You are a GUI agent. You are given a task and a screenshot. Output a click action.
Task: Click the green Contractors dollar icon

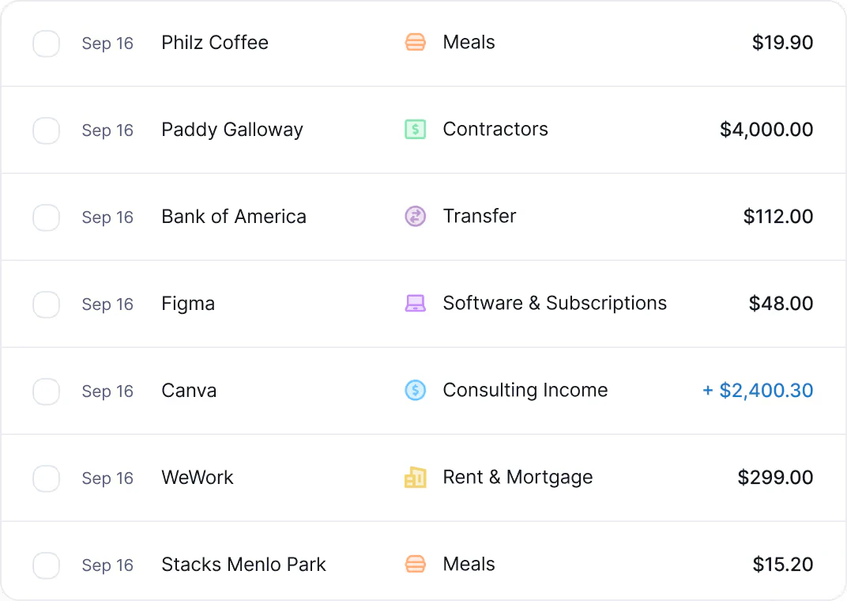tap(415, 130)
